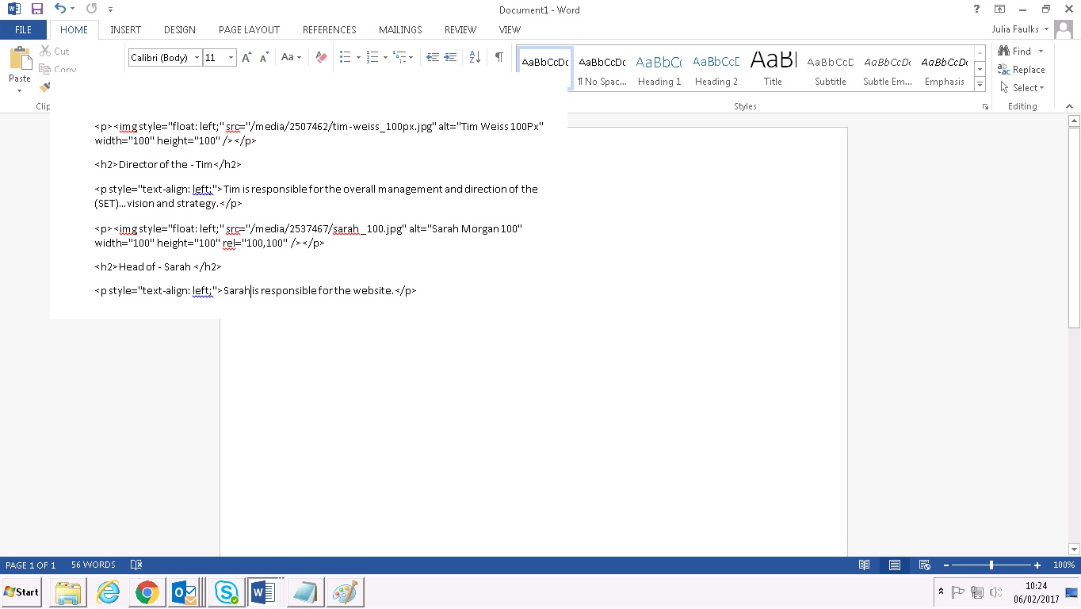Screen dimensions: 1081x609
Task: Click the Clear All Formatting eraser icon
Action: [321, 57]
